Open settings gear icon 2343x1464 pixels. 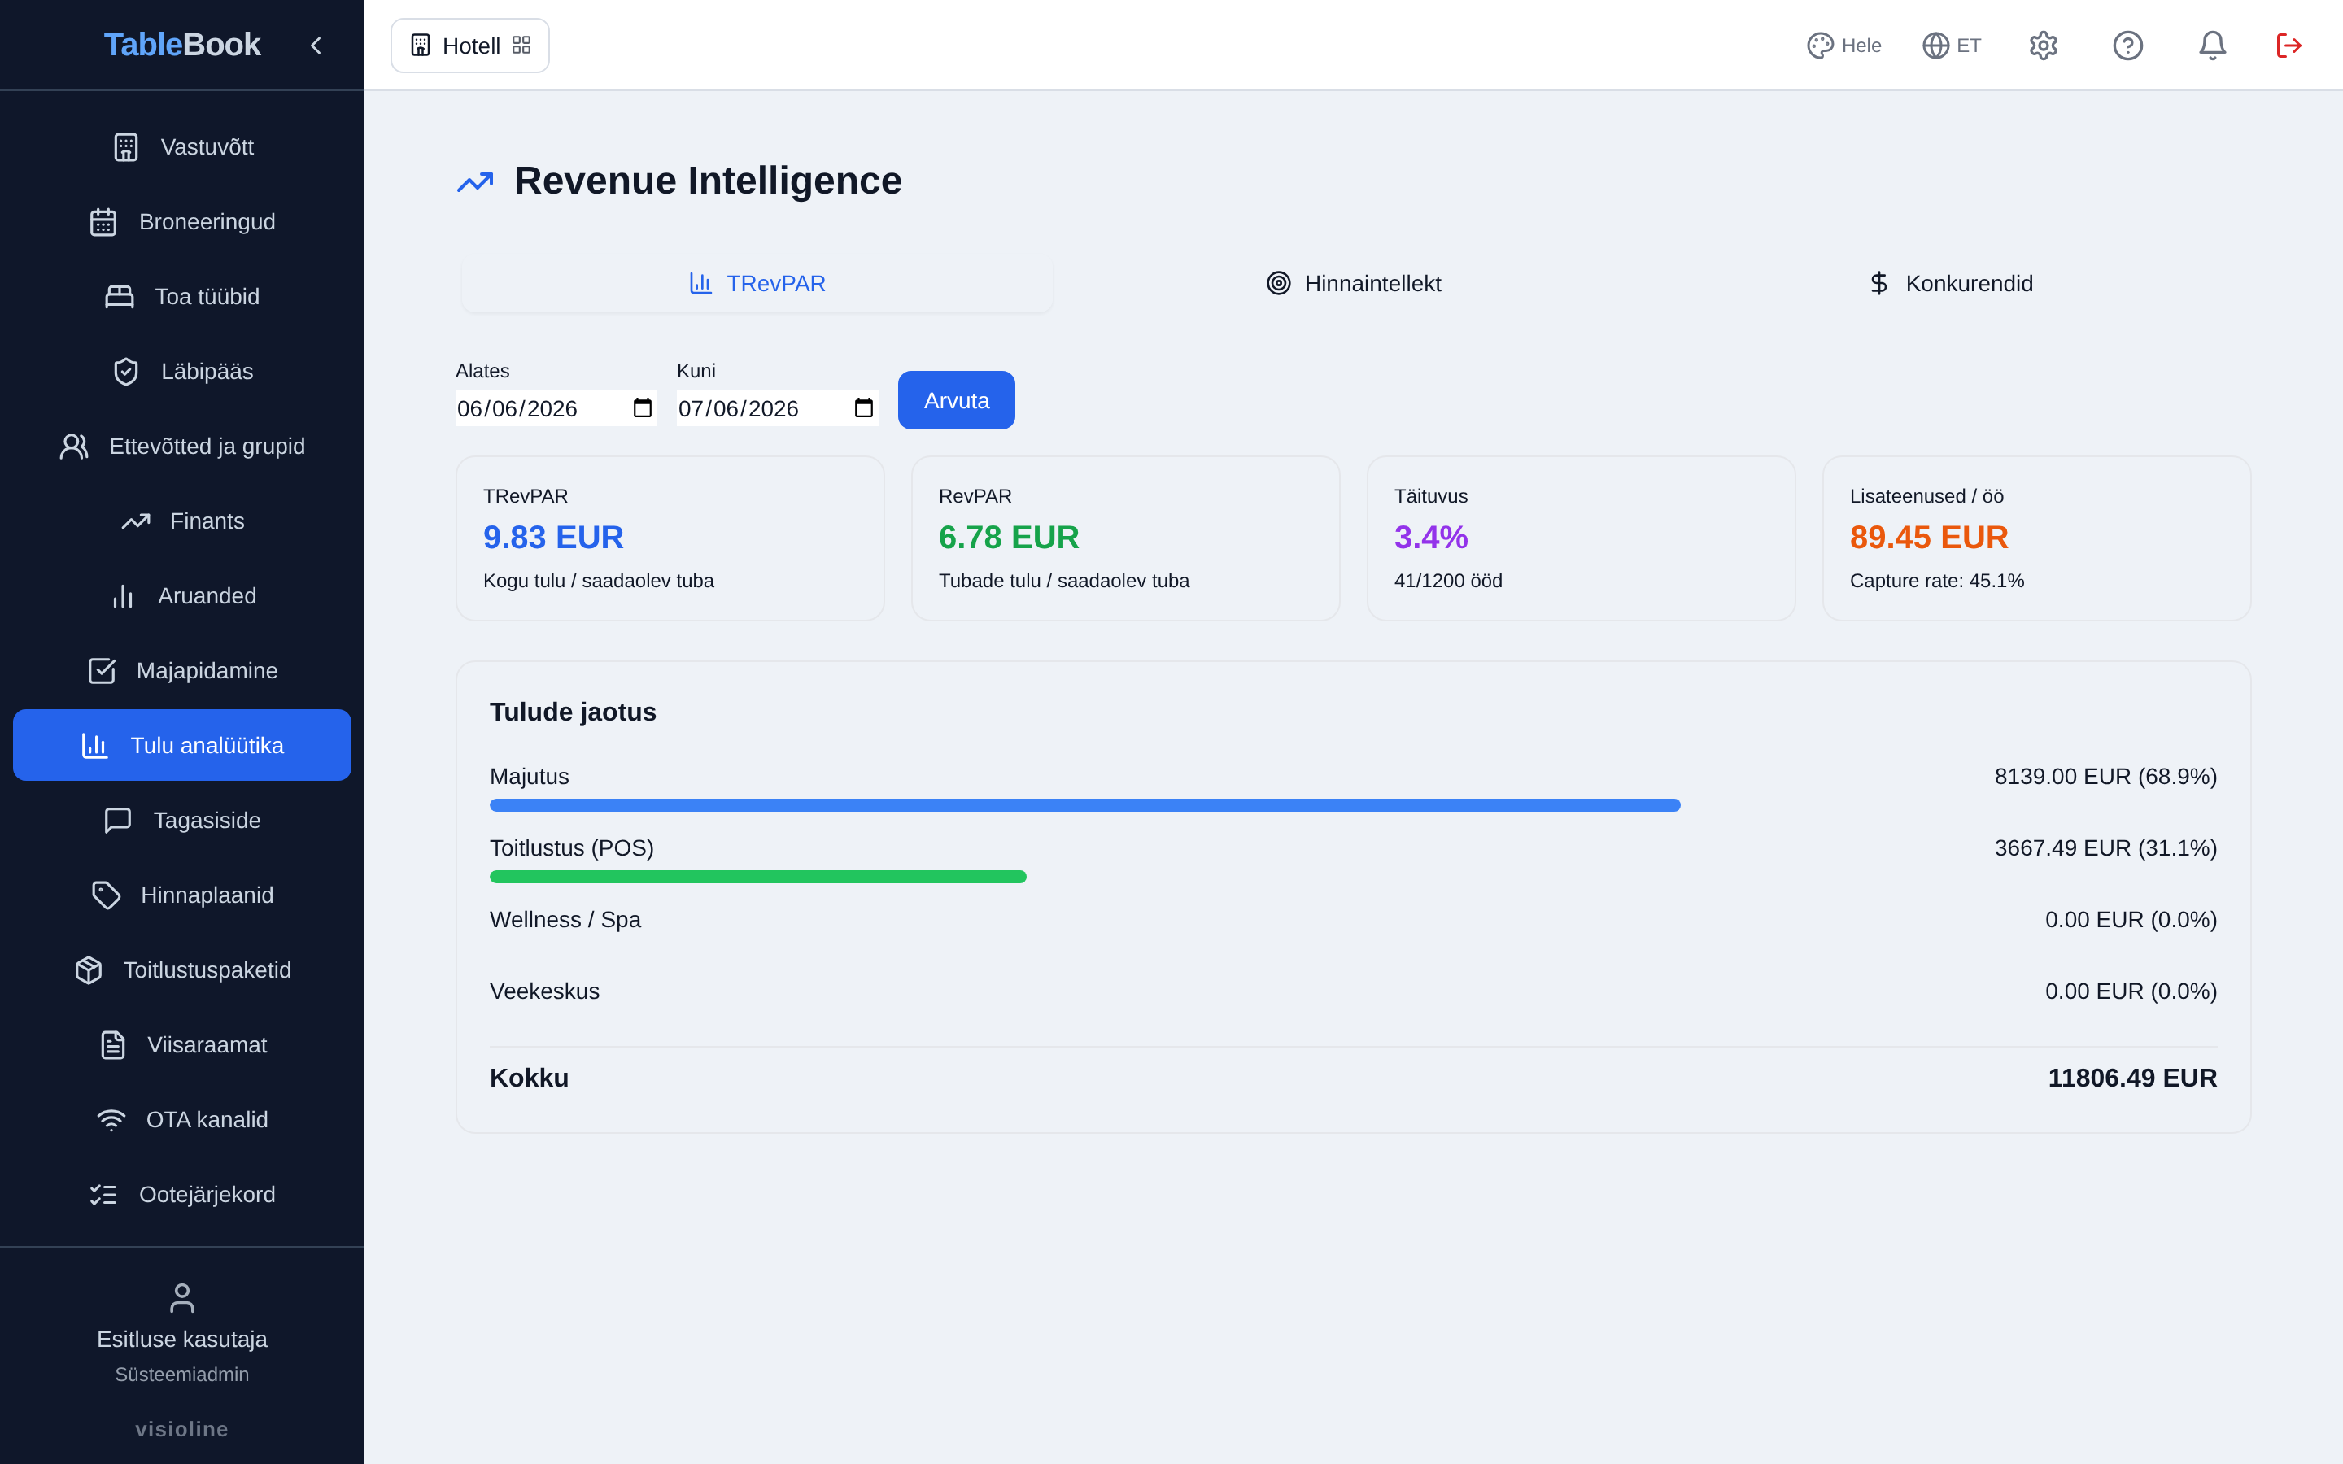pos(2043,46)
